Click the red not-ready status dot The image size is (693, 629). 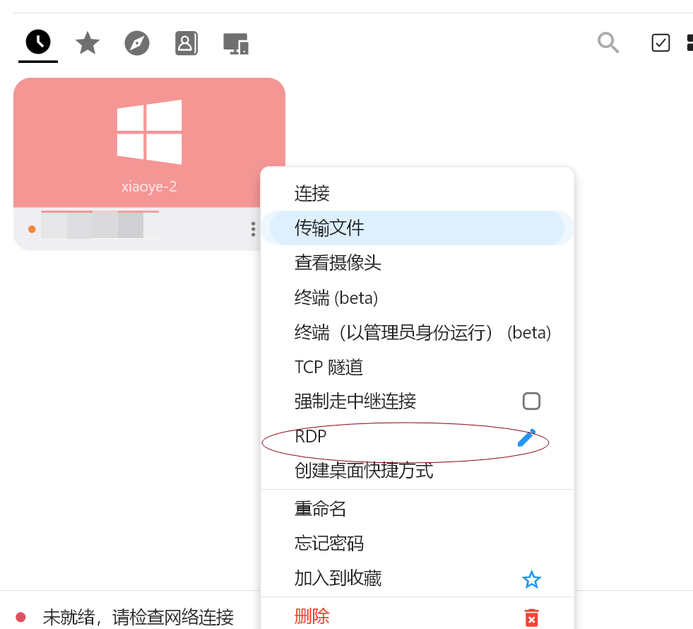point(20,617)
